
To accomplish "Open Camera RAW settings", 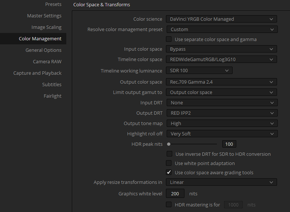I will [47, 61].
